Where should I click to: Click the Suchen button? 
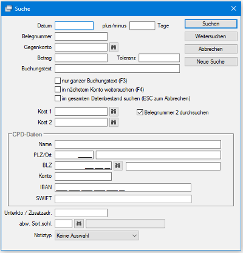tap(211, 24)
